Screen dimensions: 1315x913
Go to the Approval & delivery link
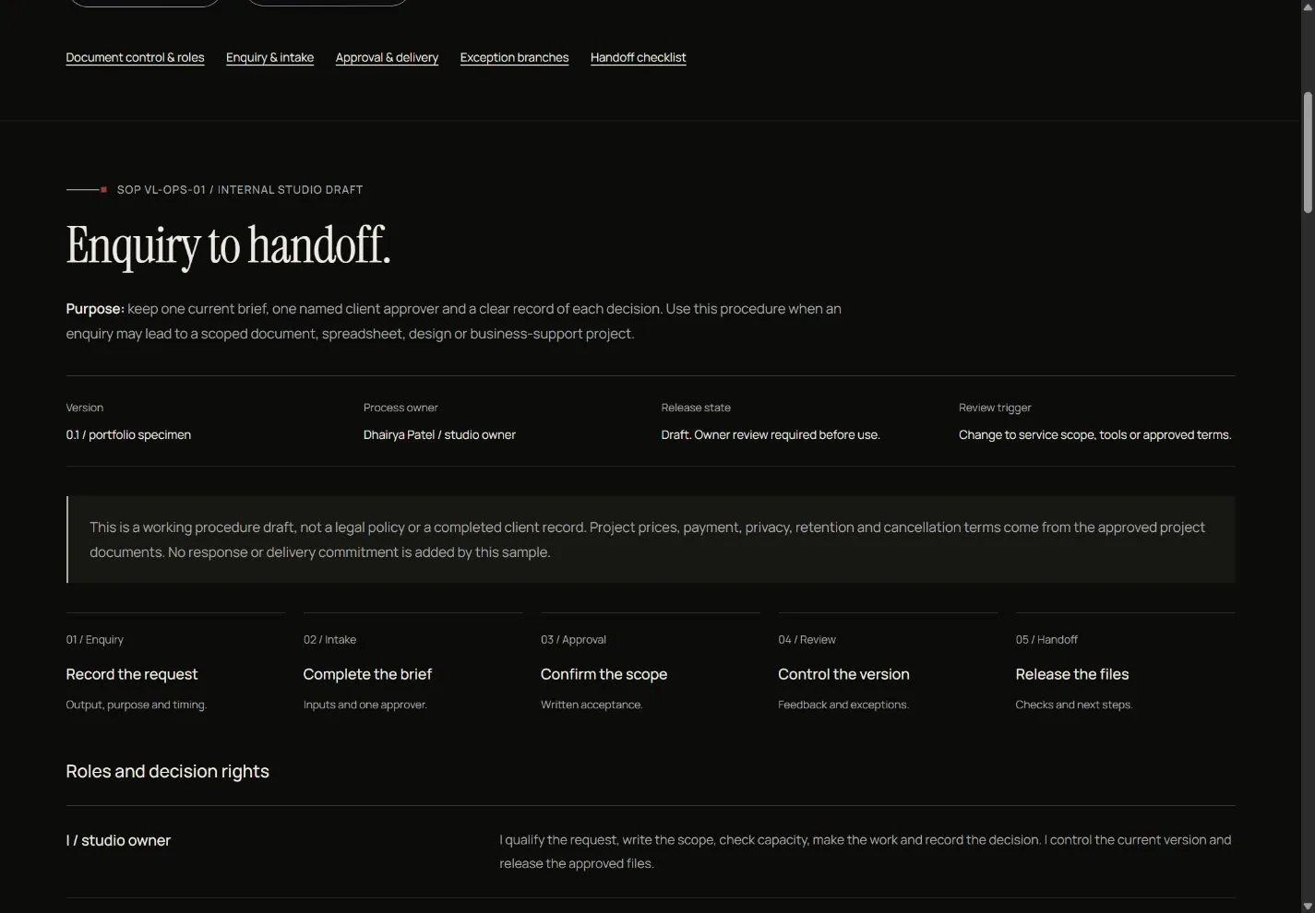pos(387,57)
